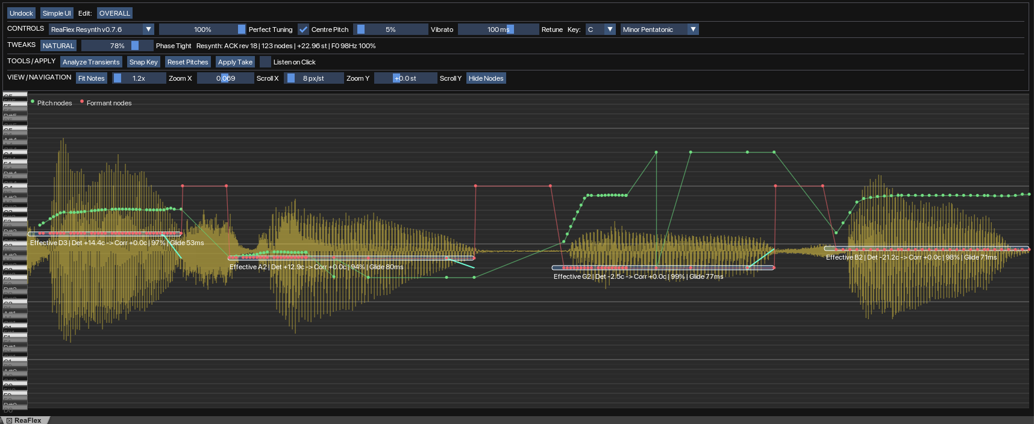Click Analyze Transients
The width and height of the screenshot is (1034, 424).
pos(91,62)
